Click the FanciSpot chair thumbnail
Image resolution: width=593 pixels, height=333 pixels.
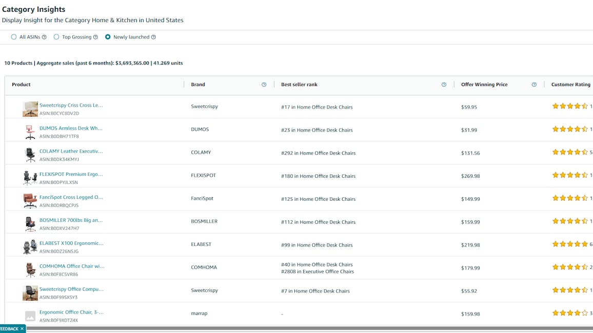pyautogui.click(x=30, y=201)
